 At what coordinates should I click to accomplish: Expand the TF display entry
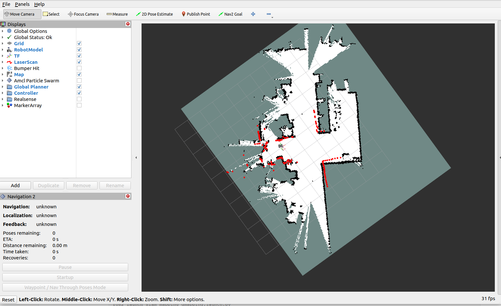(x=3, y=56)
